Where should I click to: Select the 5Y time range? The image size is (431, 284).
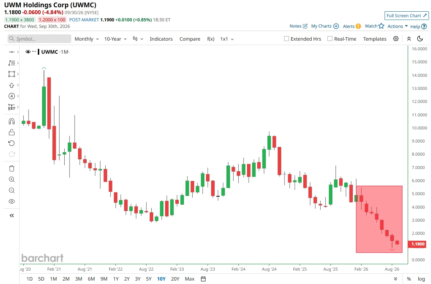tap(149, 279)
